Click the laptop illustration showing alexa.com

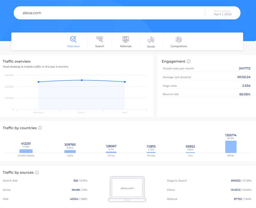127,189
